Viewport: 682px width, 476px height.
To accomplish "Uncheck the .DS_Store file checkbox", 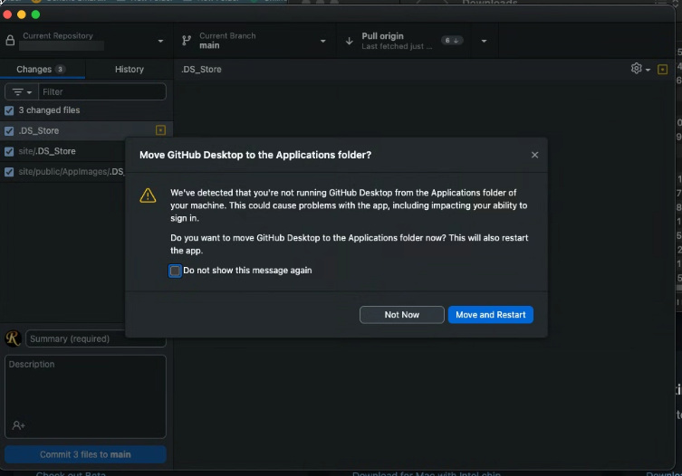I will (x=9, y=131).
